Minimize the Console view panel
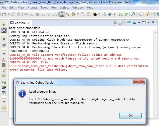The height and width of the screenshot is (126, 159). (x=153, y=22)
